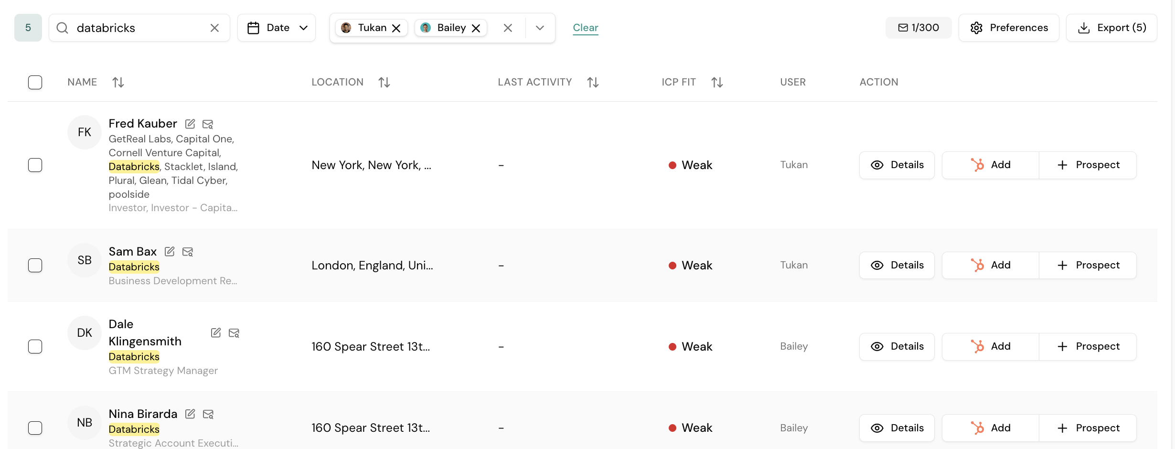1175x449 pixels.
Task: Expand the additional filters chevron
Action: pos(540,28)
